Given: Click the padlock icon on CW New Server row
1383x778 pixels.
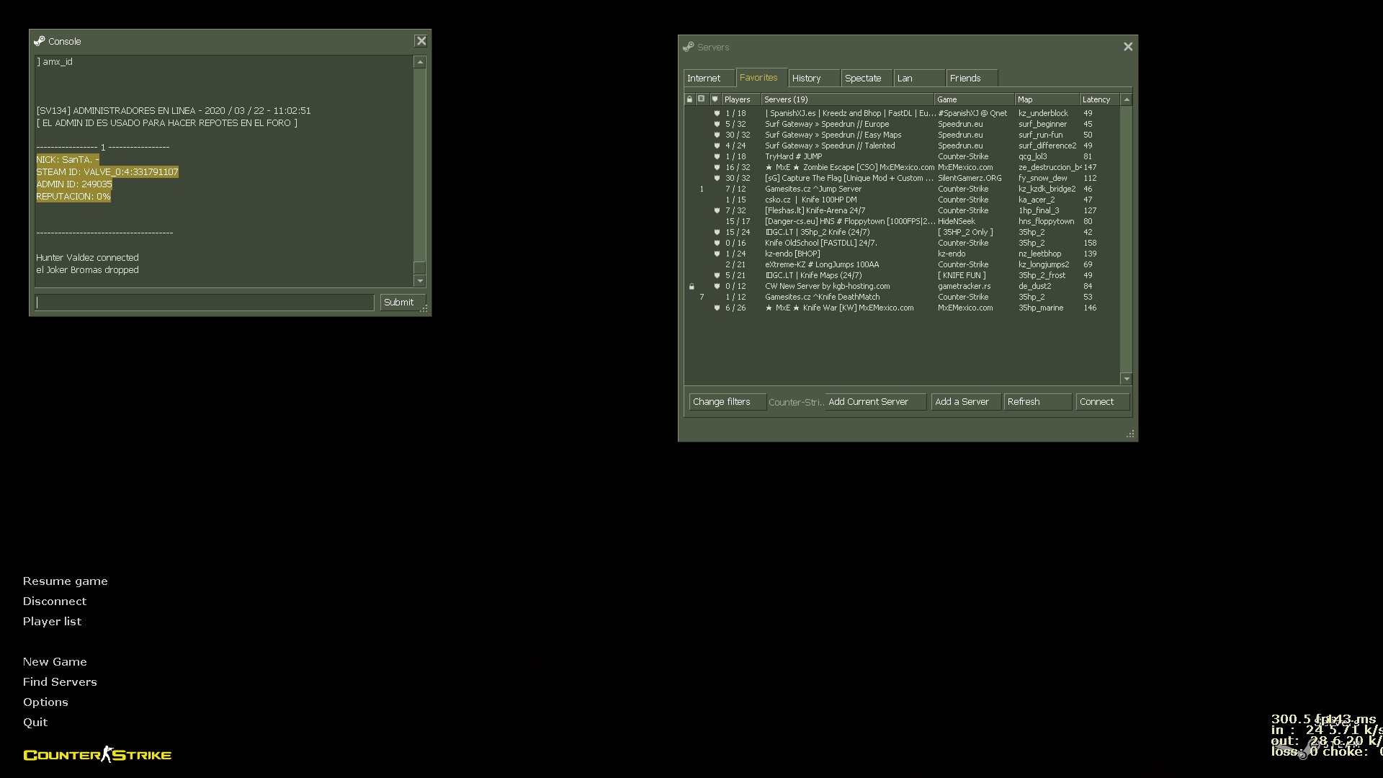Looking at the screenshot, I should coord(691,286).
